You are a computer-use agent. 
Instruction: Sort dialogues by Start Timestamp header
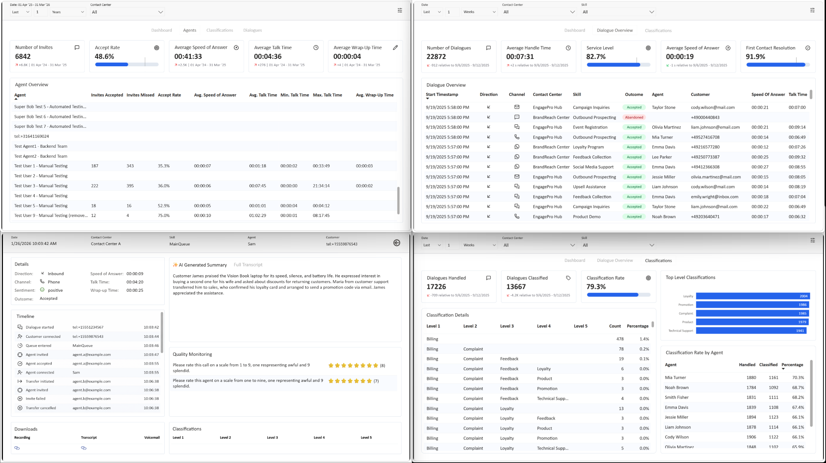(442, 95)
